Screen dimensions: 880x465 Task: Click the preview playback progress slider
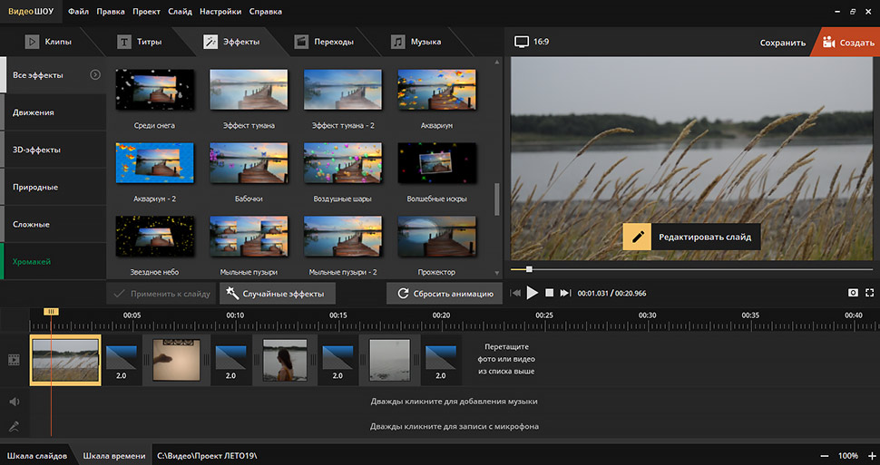coord(692,270)
